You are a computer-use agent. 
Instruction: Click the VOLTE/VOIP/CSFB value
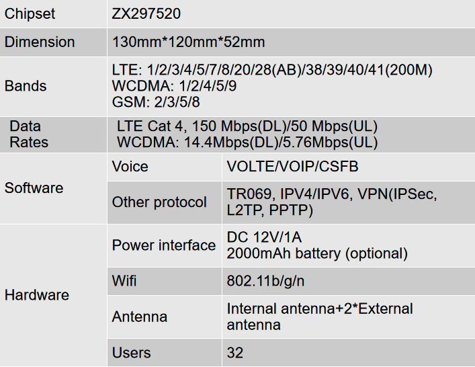click(292, 167)
